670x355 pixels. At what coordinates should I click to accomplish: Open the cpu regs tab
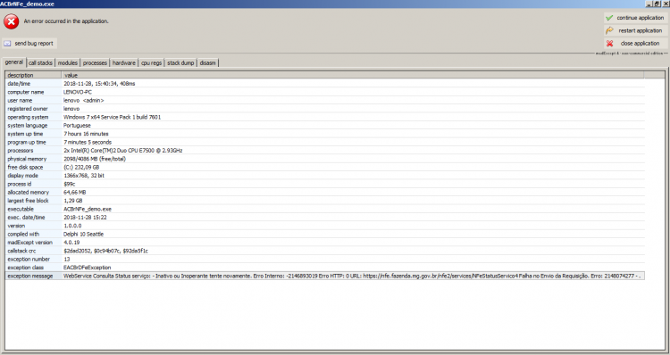pyautogui.click(x=151, y=63)
